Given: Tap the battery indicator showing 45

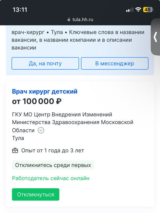Looking at the screenshot, I should point(148,10).
